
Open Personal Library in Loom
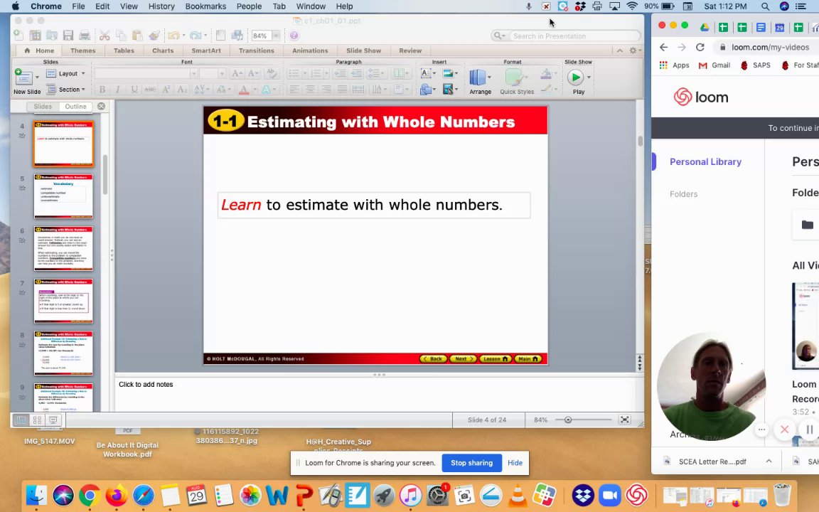tap(706, 162)
